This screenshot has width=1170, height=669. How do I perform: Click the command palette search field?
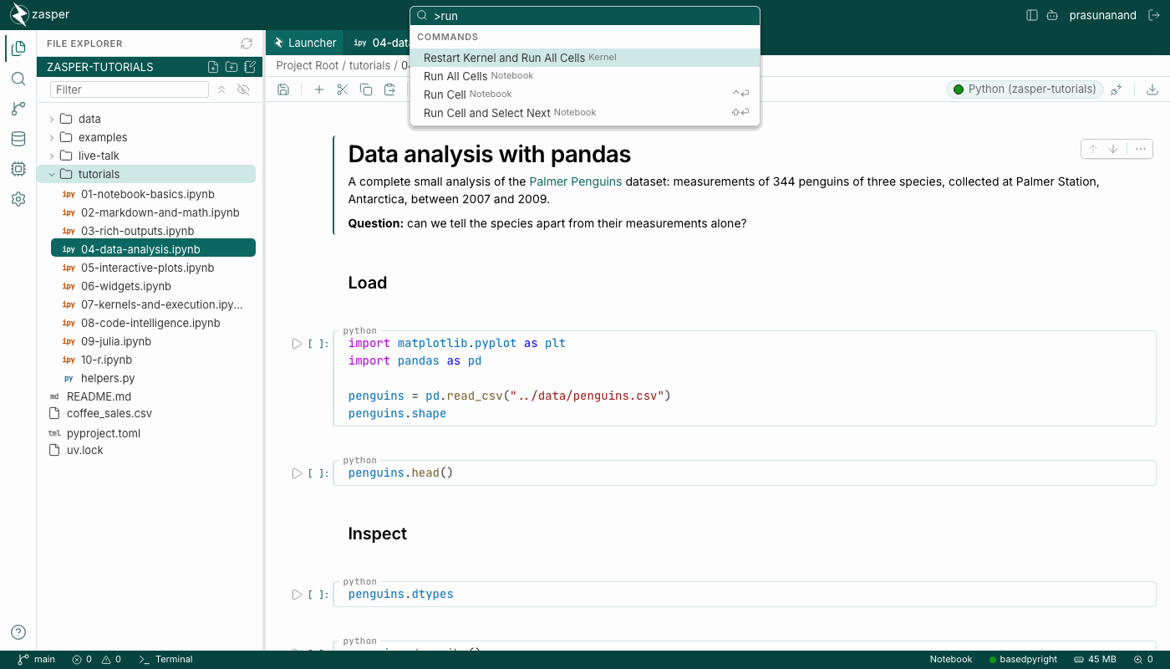(x=585, y=16)
